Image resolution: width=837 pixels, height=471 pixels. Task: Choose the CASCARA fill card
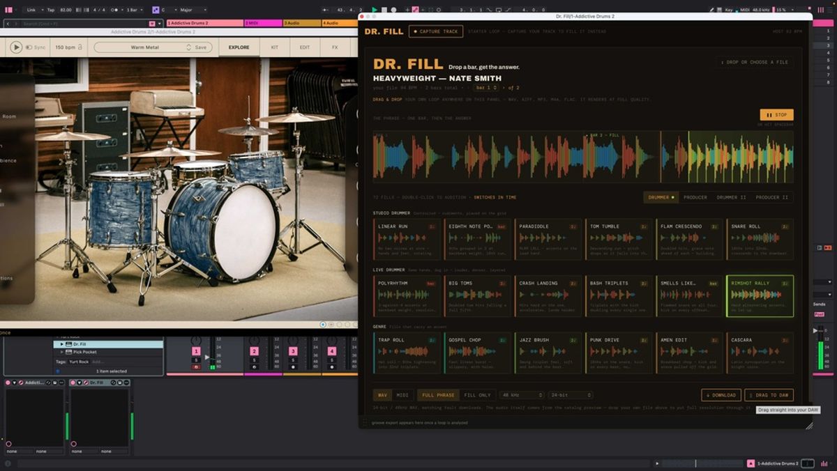[x=760, y=353]
